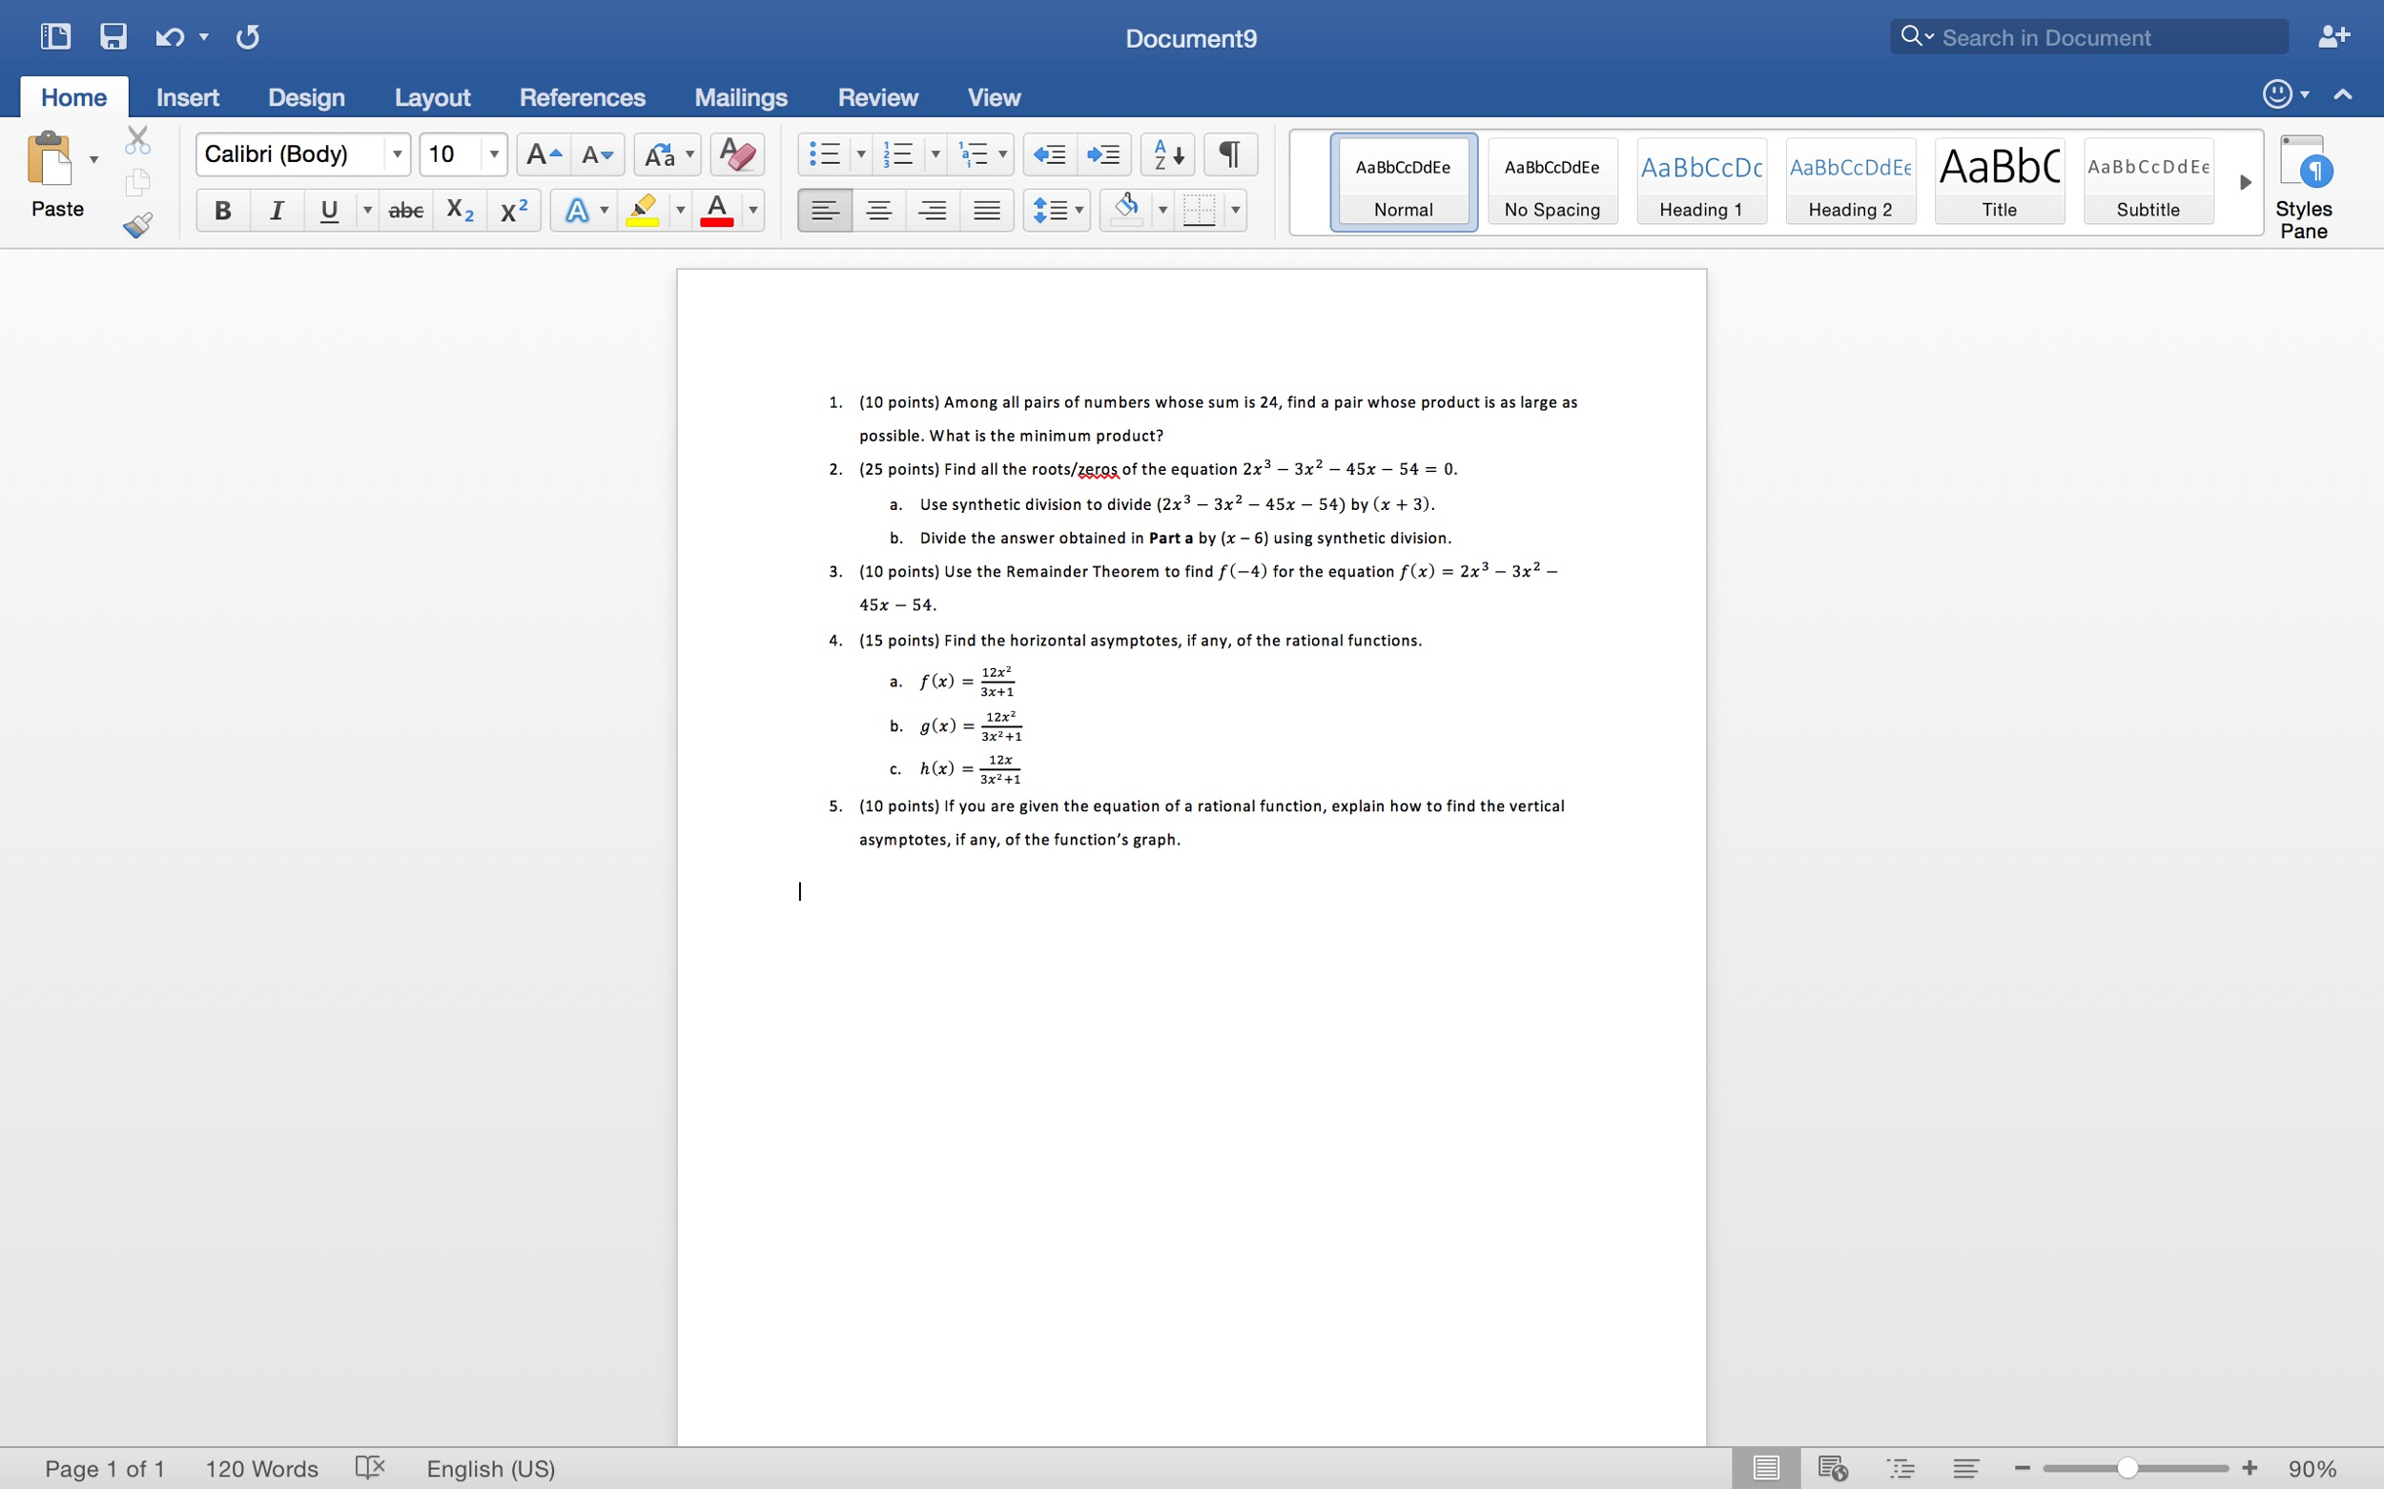Click the Font color icon
This screenshot has width=2384, height=1489.
coord(720,210)
